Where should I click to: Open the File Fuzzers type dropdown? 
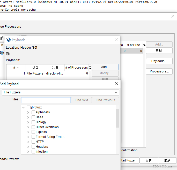61,92
